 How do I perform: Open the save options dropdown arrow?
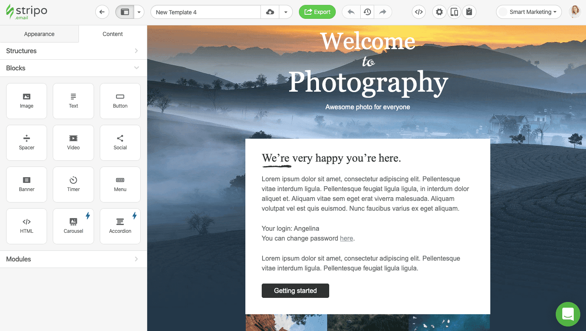pyautogui.click(x=286, y=12)
